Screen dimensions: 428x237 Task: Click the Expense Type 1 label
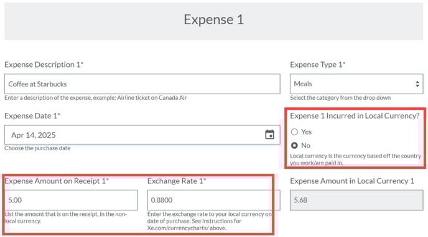[317, 65]
